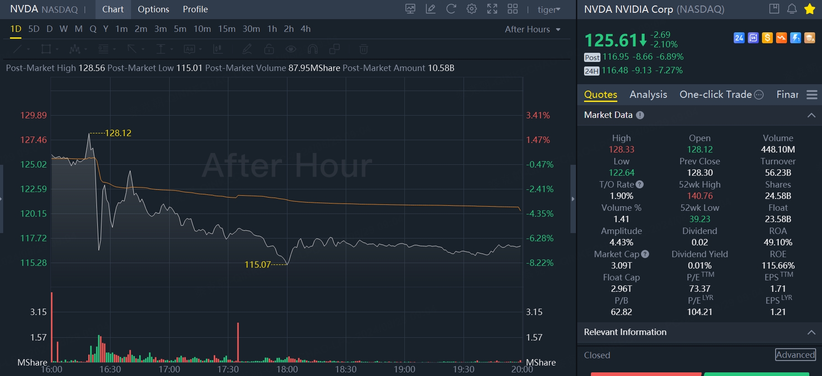Toggle the overlapping squares layer tool
This screenshot has width=822, height=376.
[x=334, y=49]
